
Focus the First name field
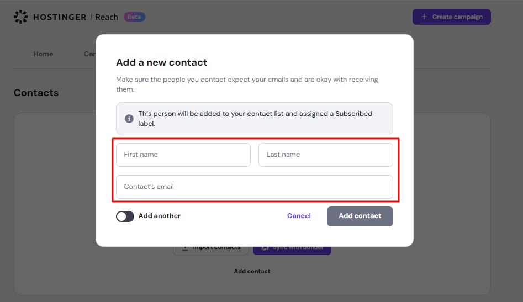pos(183,155)
